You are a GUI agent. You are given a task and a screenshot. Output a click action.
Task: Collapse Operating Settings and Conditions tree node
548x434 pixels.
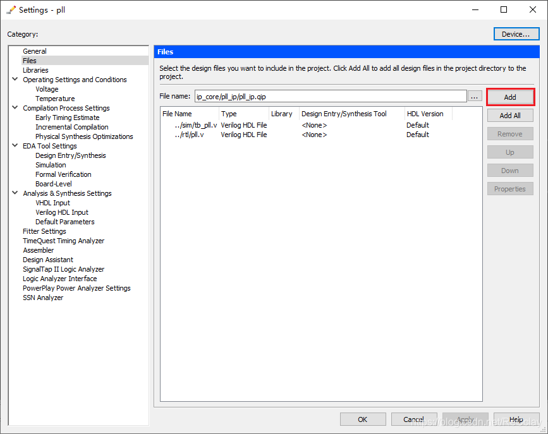pos(15,80)
